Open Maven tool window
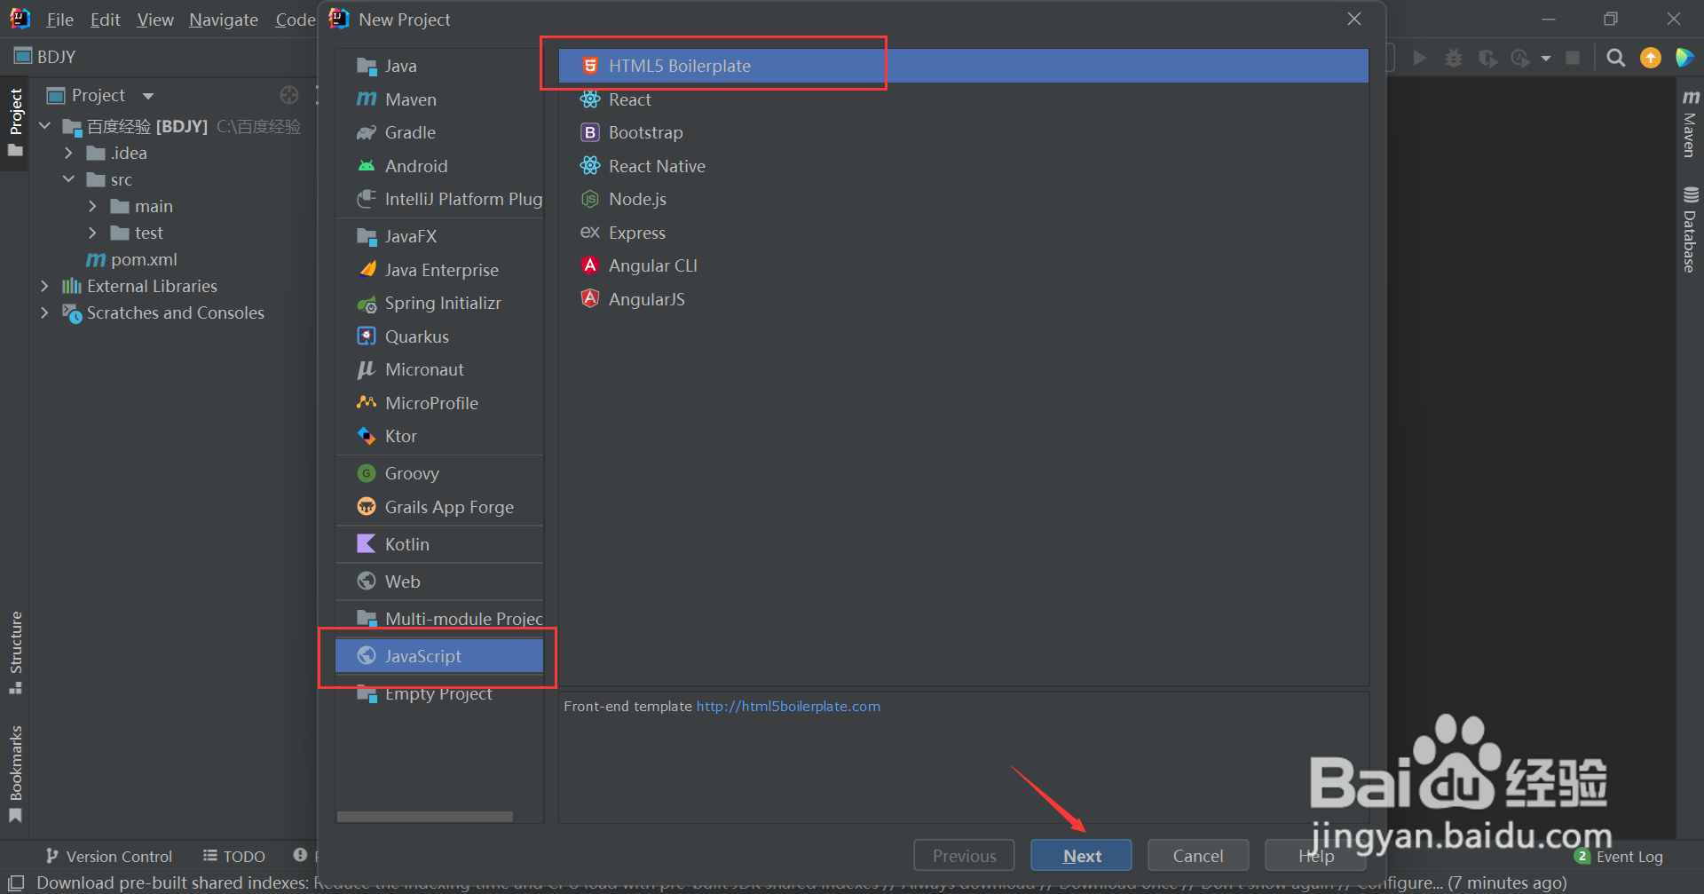The width and height of the screenshot is (1704, 894). coord(1690,123)
